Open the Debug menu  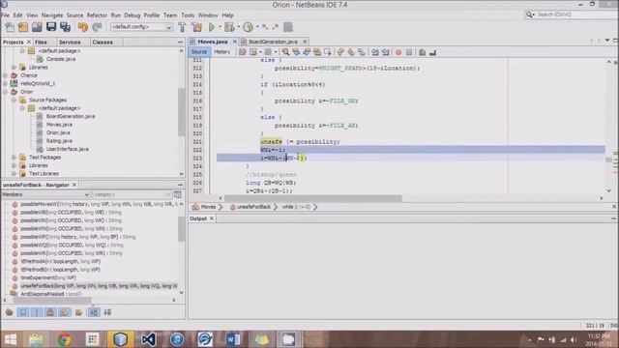(133, 15)
